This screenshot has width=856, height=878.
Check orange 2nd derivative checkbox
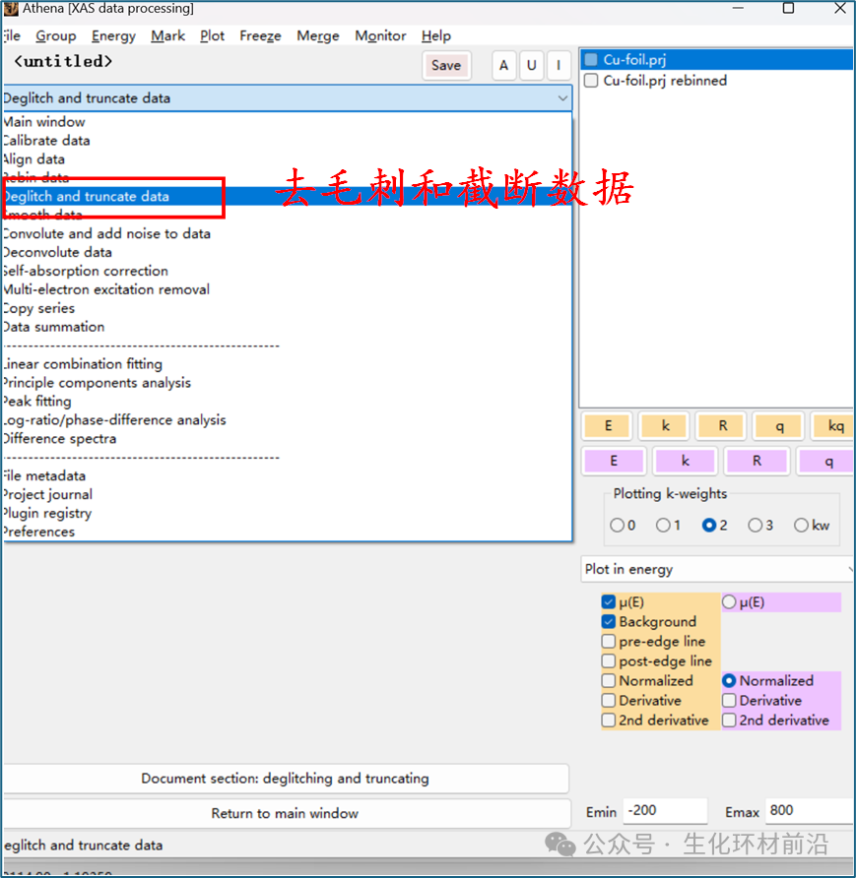point(609,721)
